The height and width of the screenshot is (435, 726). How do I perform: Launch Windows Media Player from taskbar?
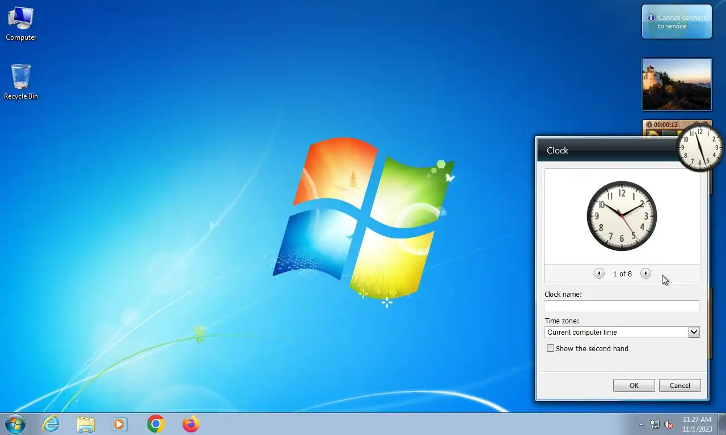pyautogui.click(x=120, y=424)
